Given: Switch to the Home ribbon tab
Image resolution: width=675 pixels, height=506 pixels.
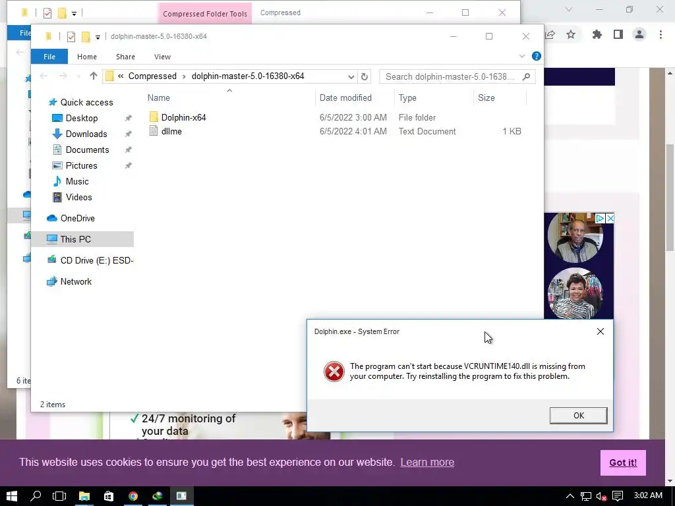Looking at the screenshot, I should 87,57.
